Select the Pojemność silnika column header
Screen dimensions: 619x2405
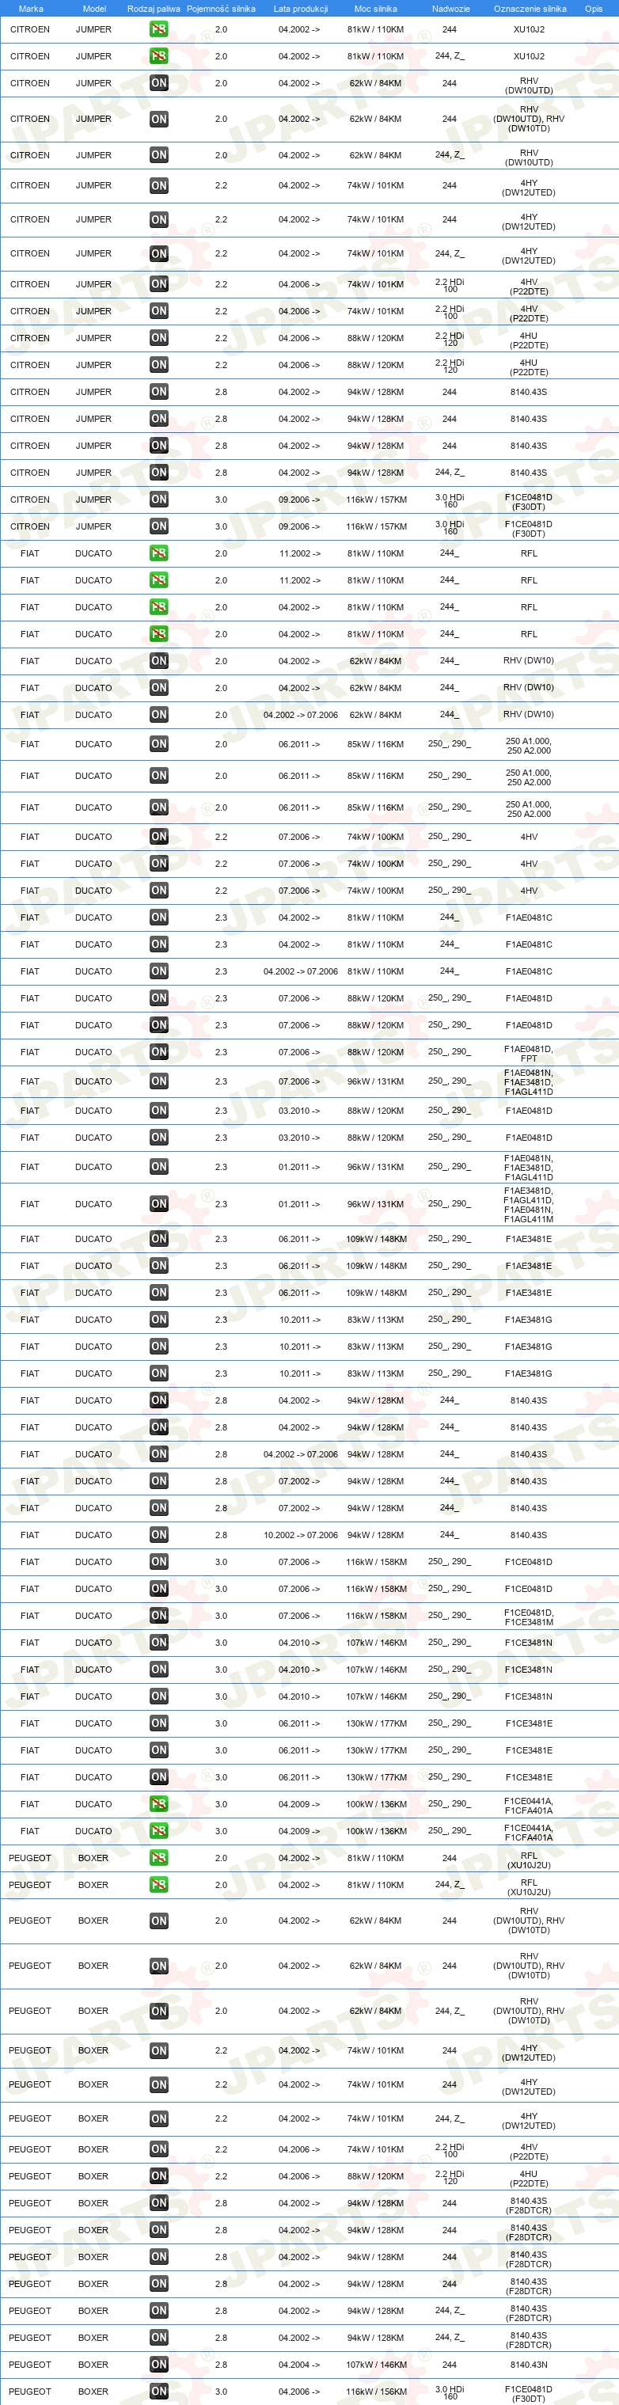tap(222, 9)
